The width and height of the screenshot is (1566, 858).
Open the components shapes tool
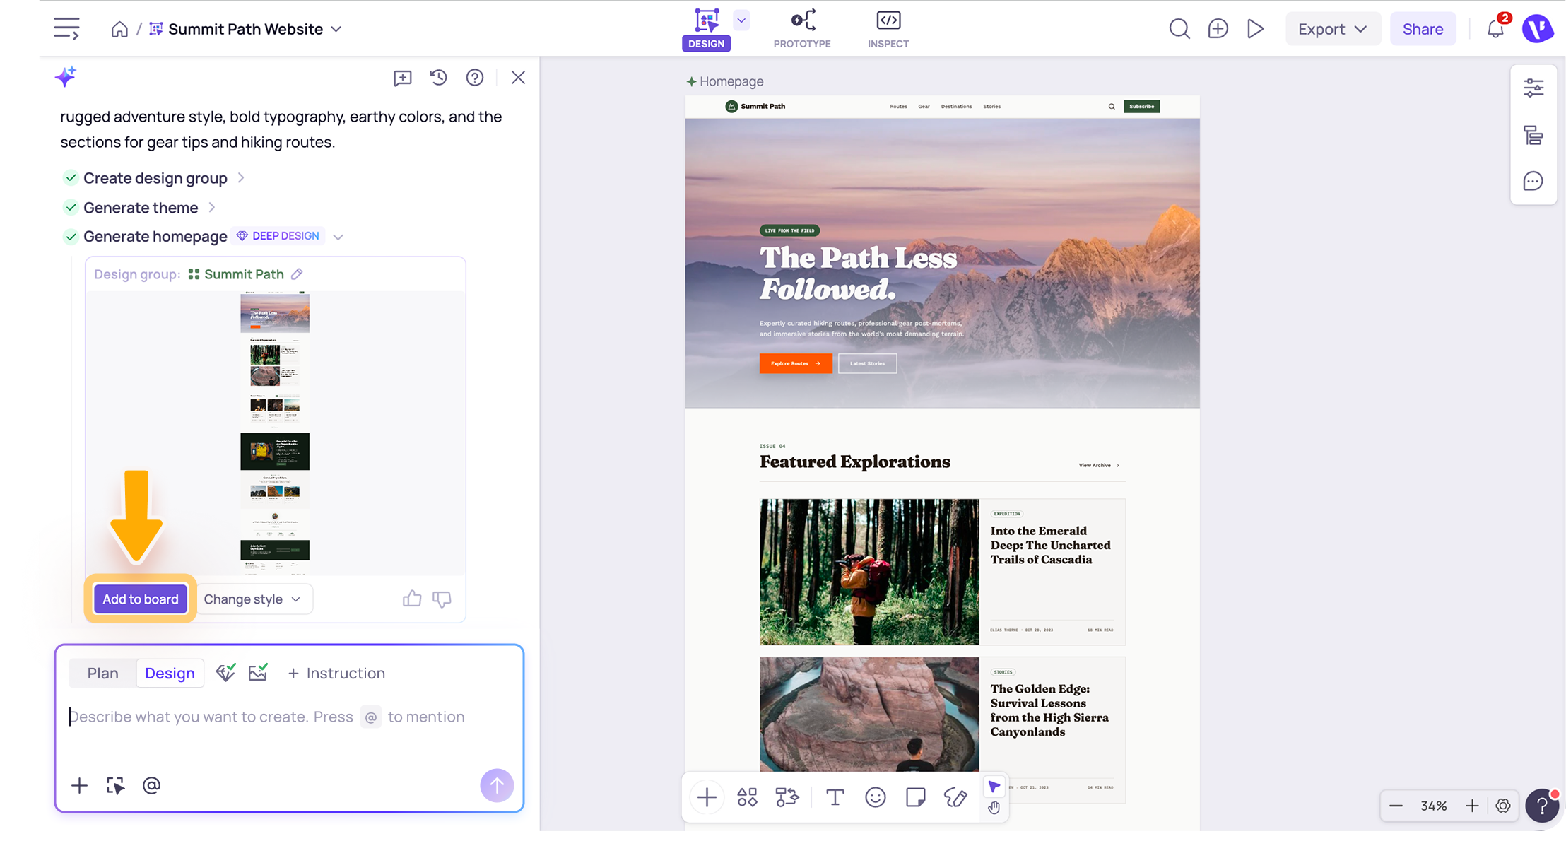click(x=747, y=797)
